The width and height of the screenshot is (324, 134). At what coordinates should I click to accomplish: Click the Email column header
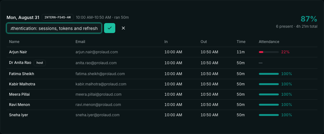[x=80, y=41]
